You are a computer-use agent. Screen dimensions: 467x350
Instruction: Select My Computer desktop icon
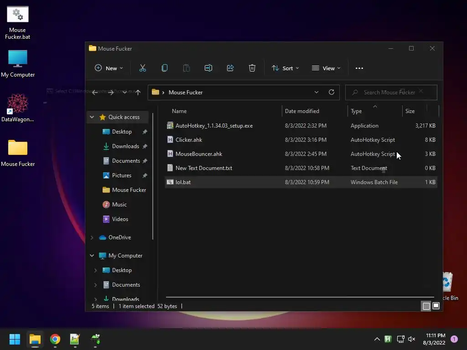18,64
